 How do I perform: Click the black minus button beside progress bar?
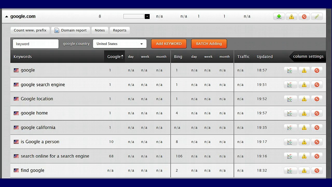click(147, 16)
